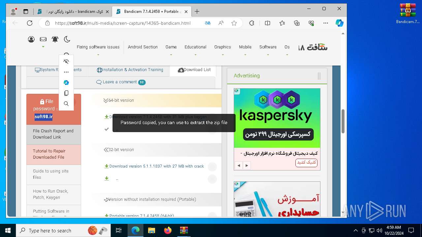Open Read aloud in address bar

221,23
